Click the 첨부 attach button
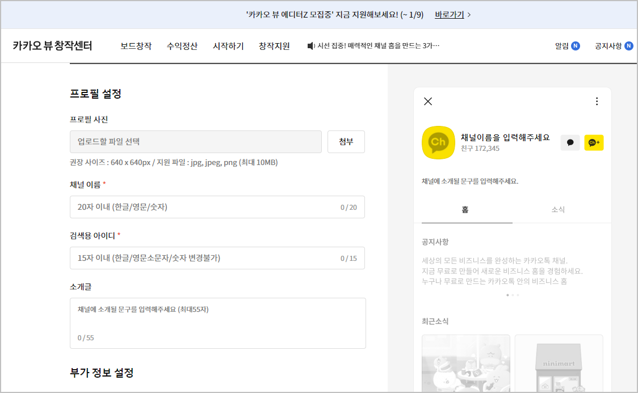638x393 pixels. pos(346,141)
